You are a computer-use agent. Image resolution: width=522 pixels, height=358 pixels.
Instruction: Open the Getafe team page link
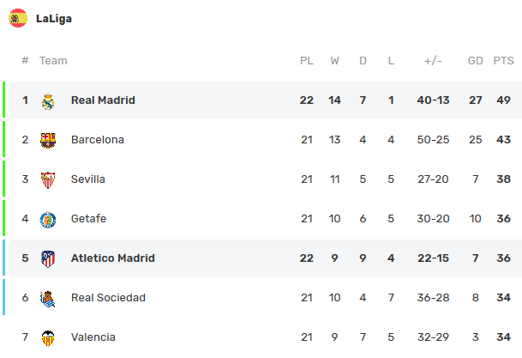click(x=89, y=218)
